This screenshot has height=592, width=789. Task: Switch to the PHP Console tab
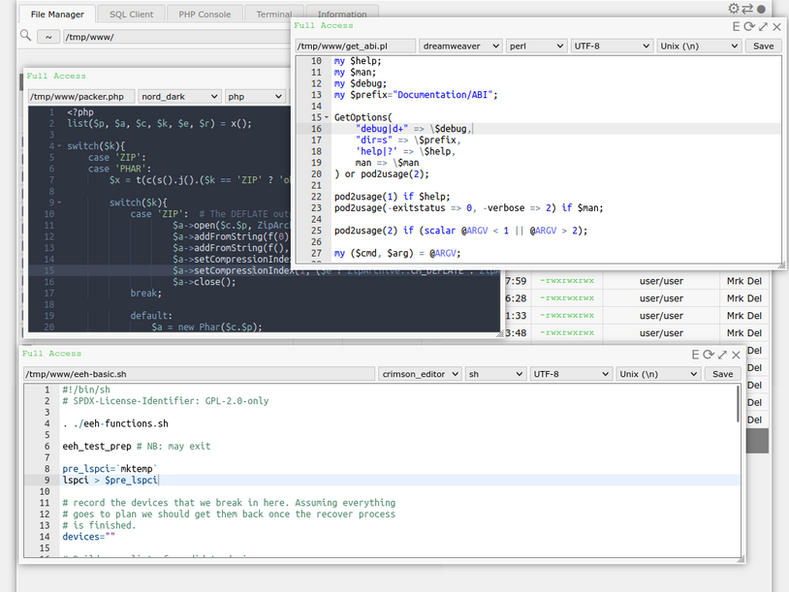[x=205, y=15]
